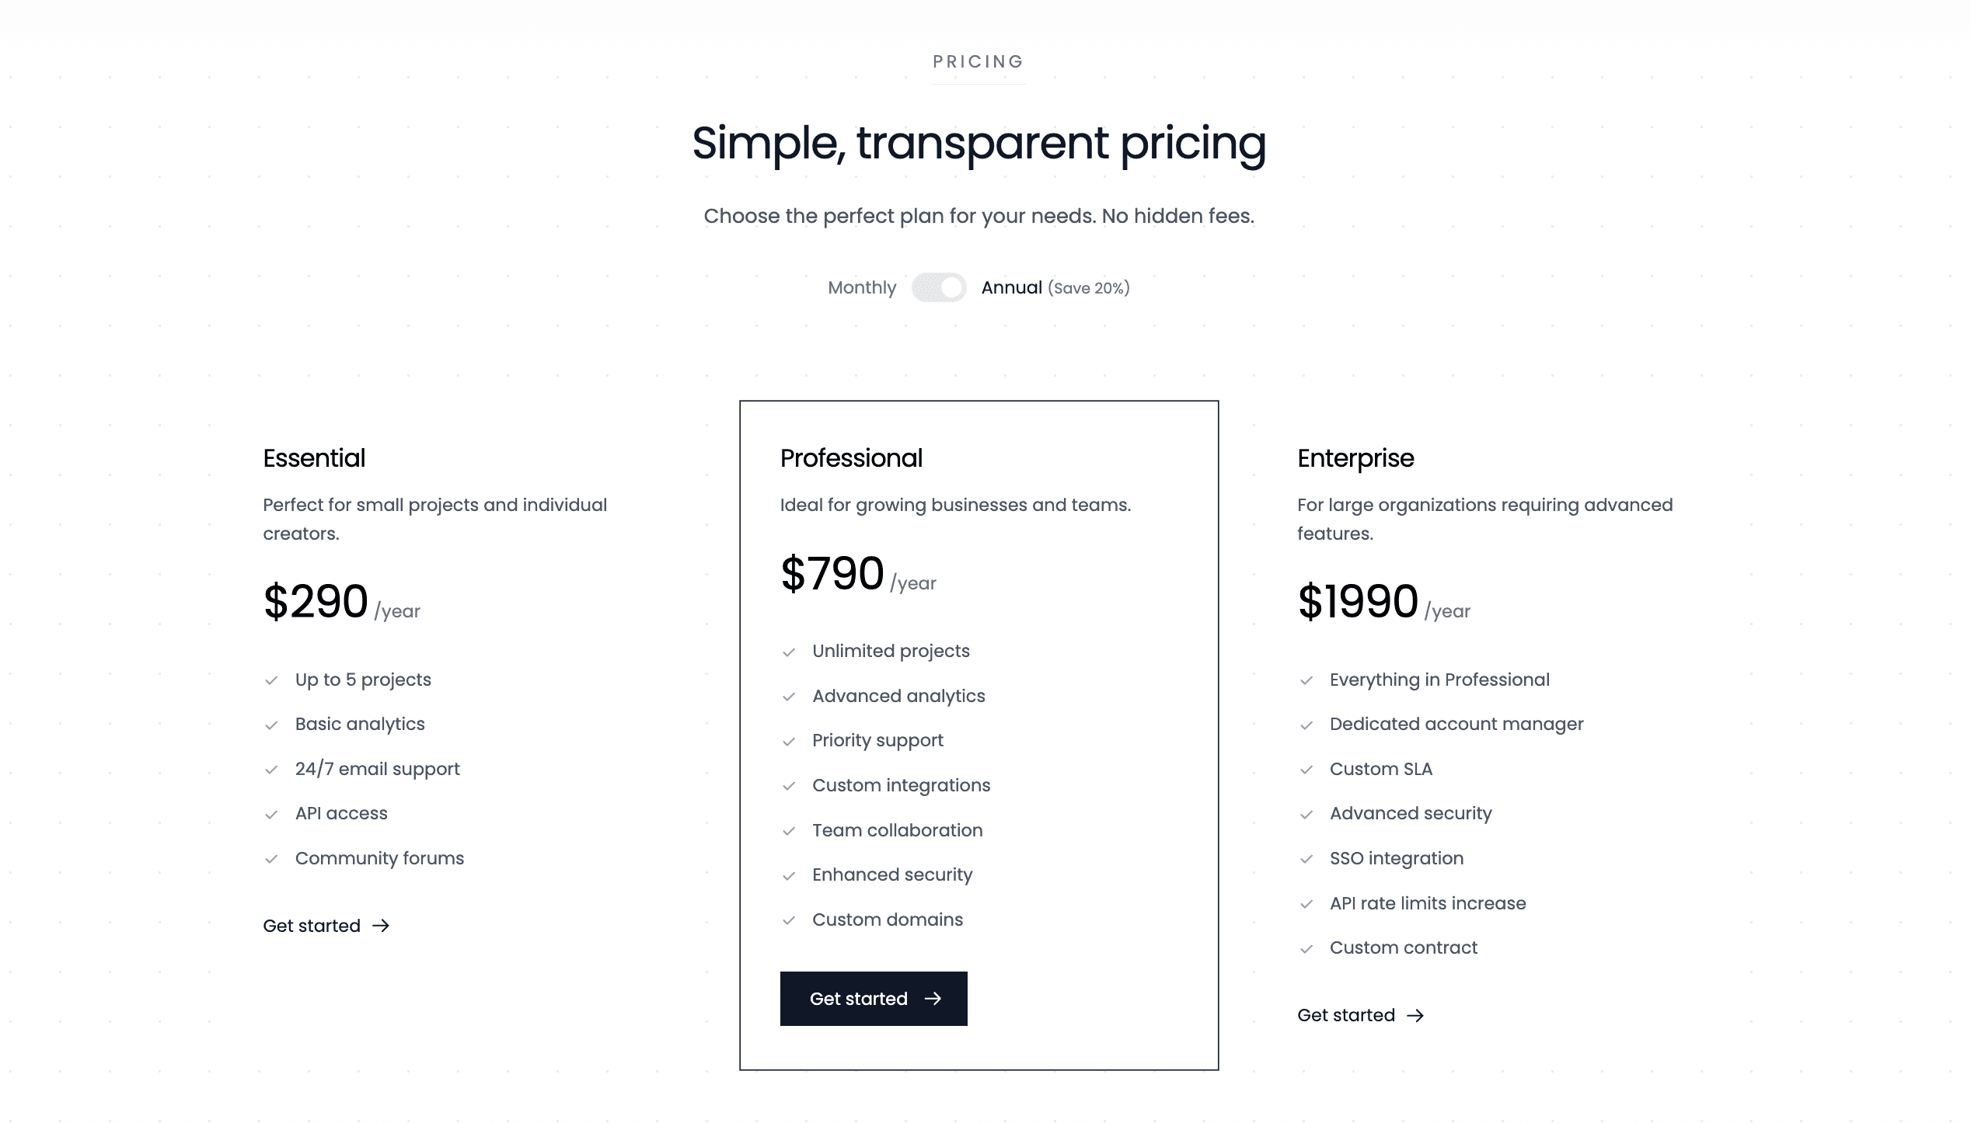This screenshot has width=1971, height=1123.
Task: Switch billing to Monthly
Action: 862,287
